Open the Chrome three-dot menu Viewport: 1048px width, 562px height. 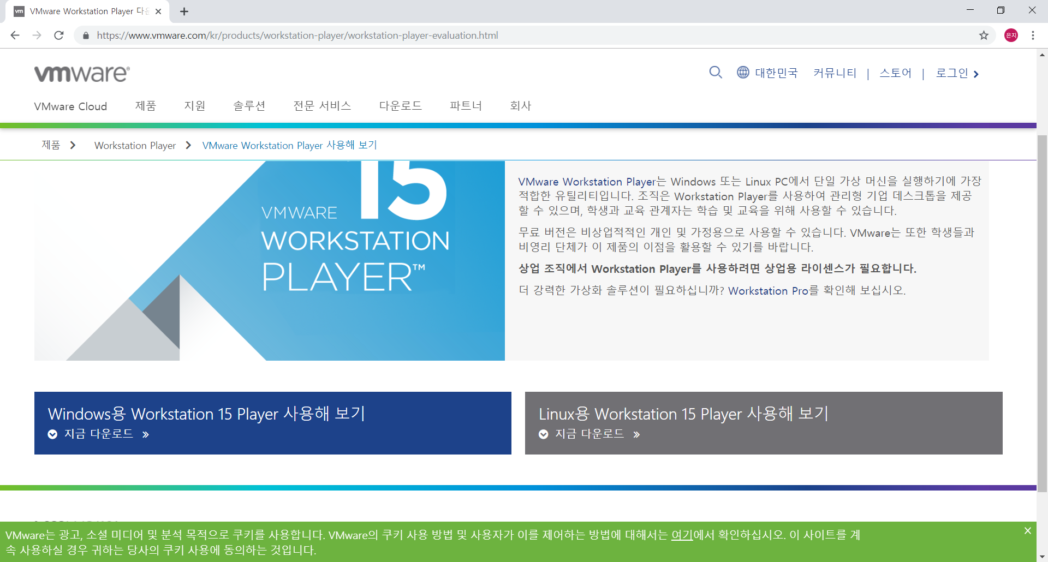(x=1033, y=35)
